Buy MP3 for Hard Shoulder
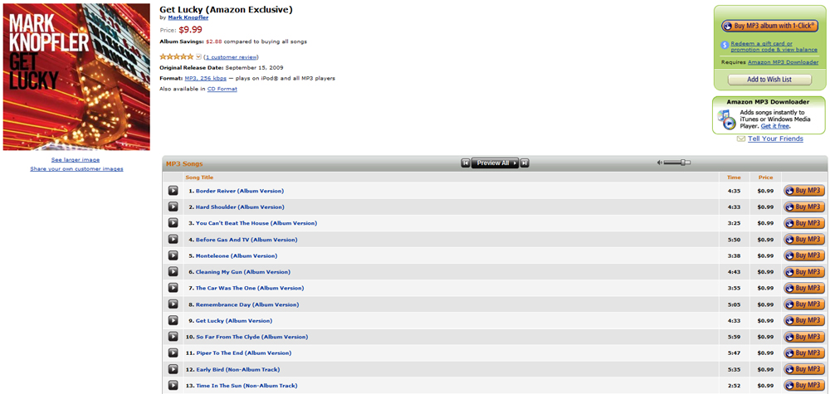The width and height of the screenshot is (830, 394). pyautogui.click(x=804, y=207)
